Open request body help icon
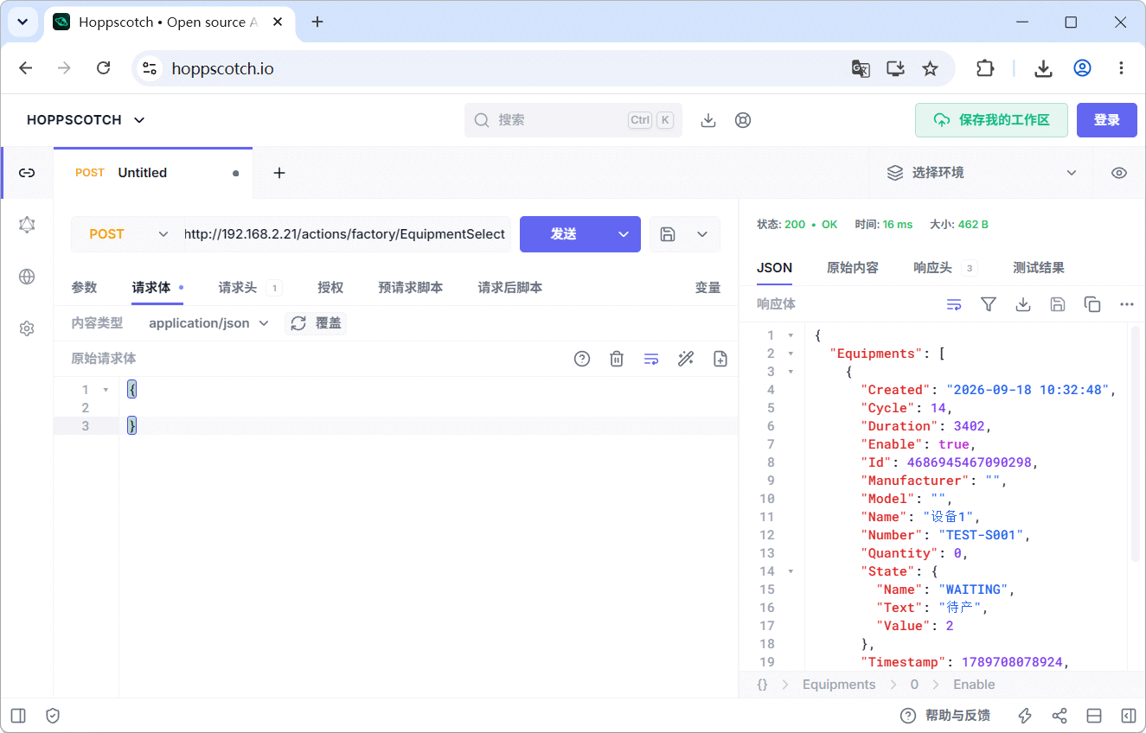Viewport: 1146px width, 733px height. point(582,359)
